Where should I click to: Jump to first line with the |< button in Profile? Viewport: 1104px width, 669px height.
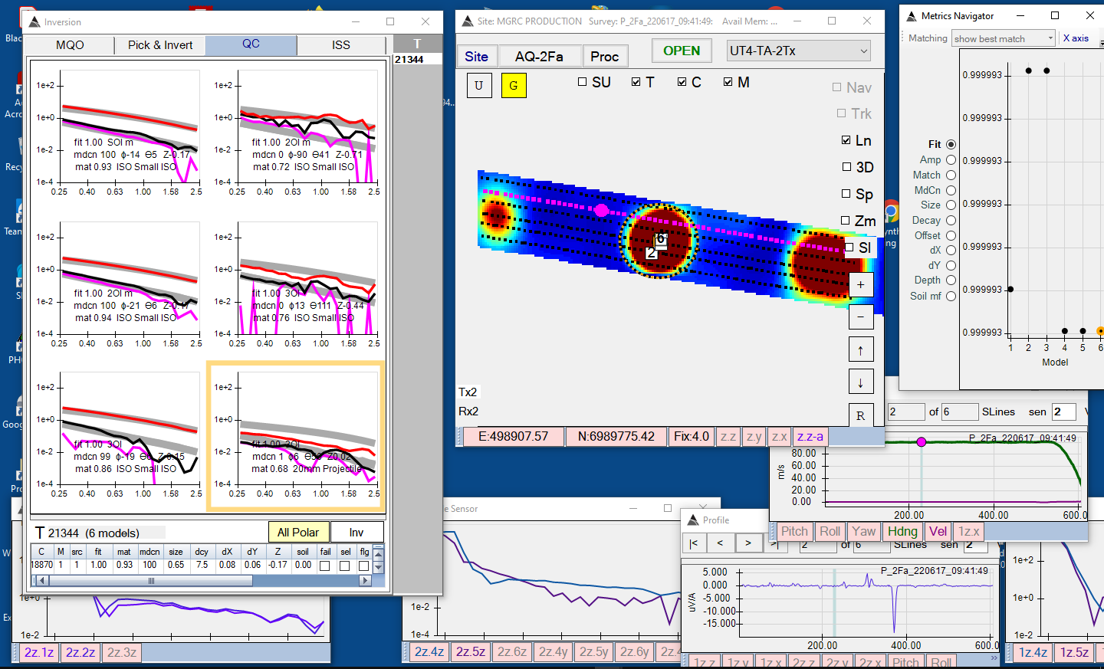click(694, 543)
